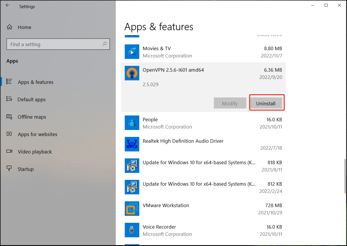
Task: Click OpenVPN version text 2.5.029
Action: (x=151, y=84)
